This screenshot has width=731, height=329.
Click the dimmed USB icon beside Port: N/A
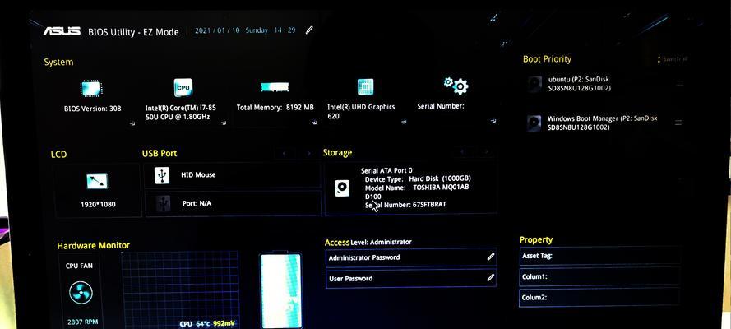[x=162, y=204]
